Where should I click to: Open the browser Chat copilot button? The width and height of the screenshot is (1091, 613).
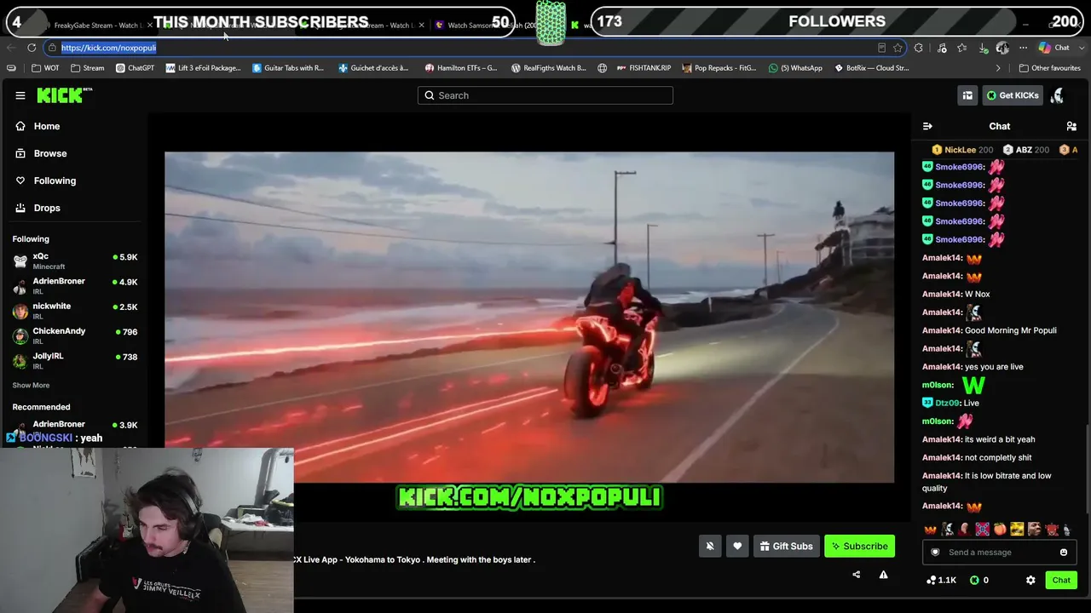(1054, 48)
